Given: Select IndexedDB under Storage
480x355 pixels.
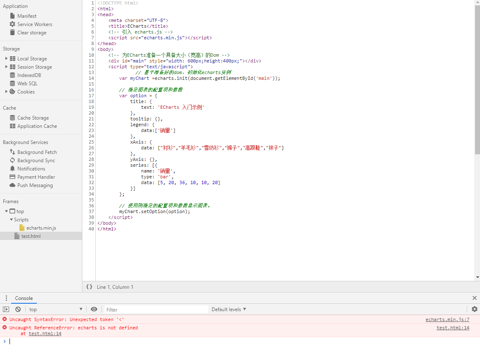Looking at the screenshot, I should [x=29, y=75].
